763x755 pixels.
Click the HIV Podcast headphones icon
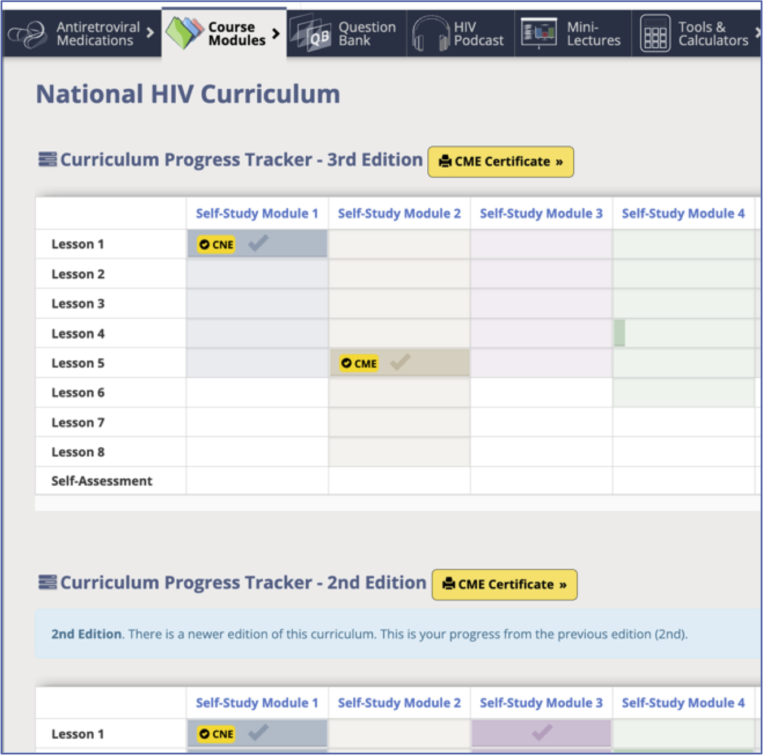[431, 33]
